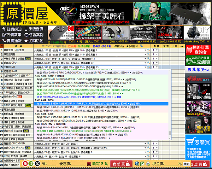The image size is (212, 169).
Task: Click the search magnifier for 筆記型電腦 row
Action: point(148,54)
